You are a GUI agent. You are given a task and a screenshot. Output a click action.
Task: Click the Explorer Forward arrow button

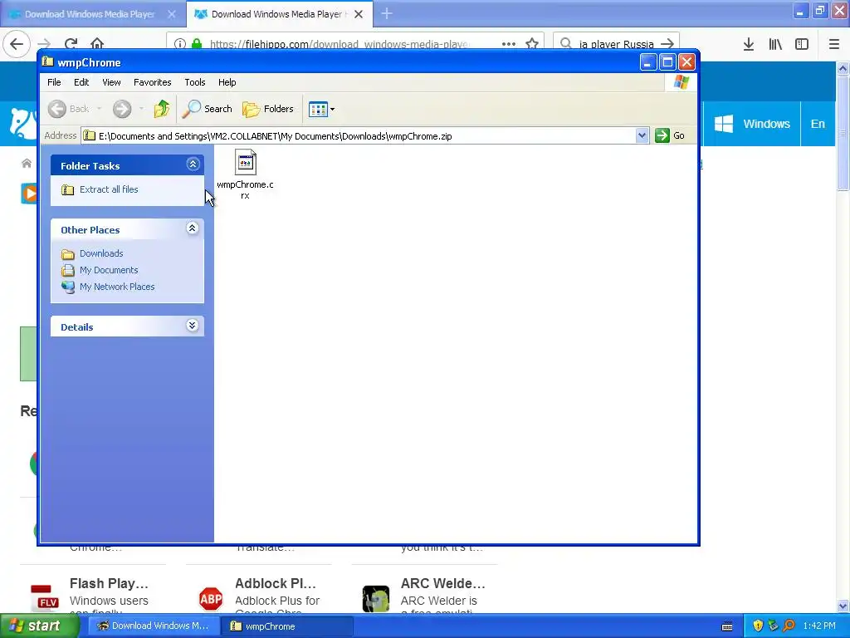pyautogui.click(x=122, y=109)
